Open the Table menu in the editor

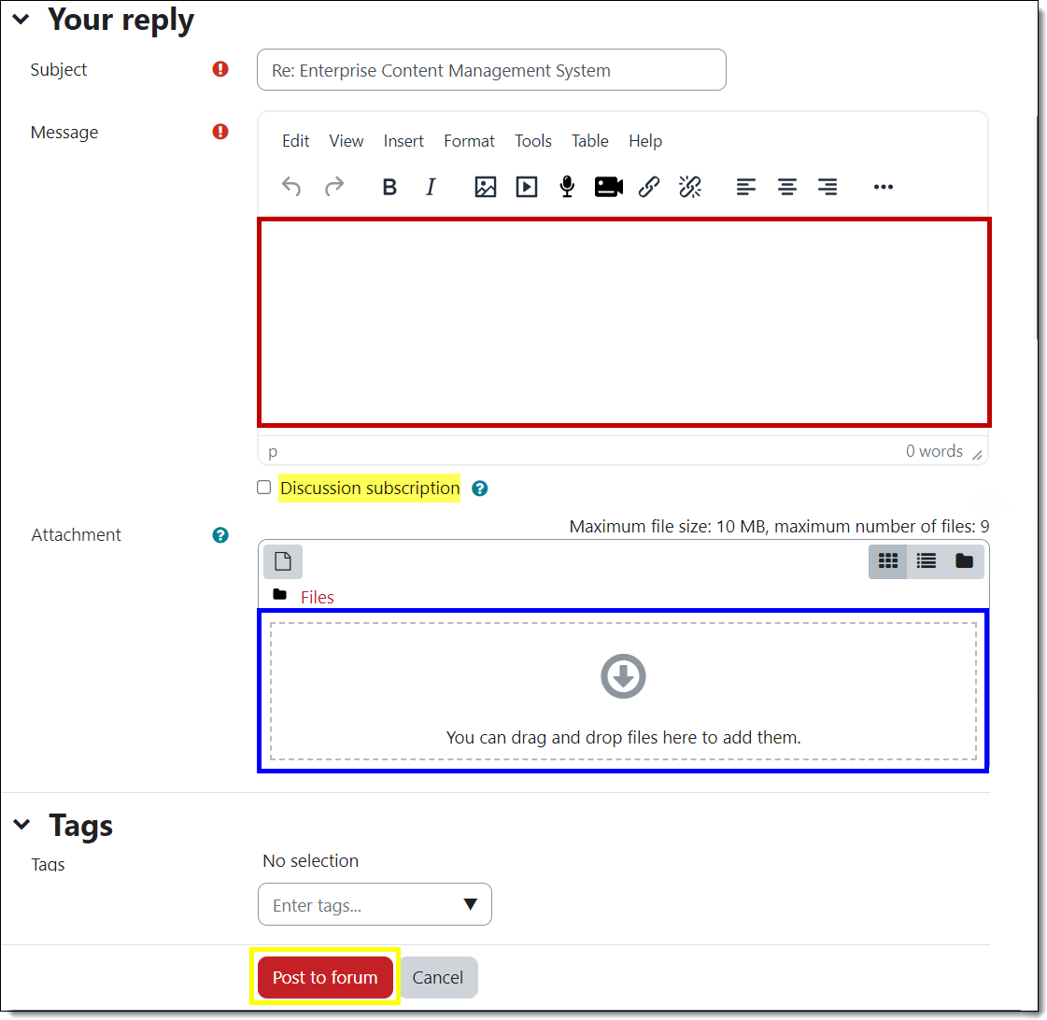589,141
